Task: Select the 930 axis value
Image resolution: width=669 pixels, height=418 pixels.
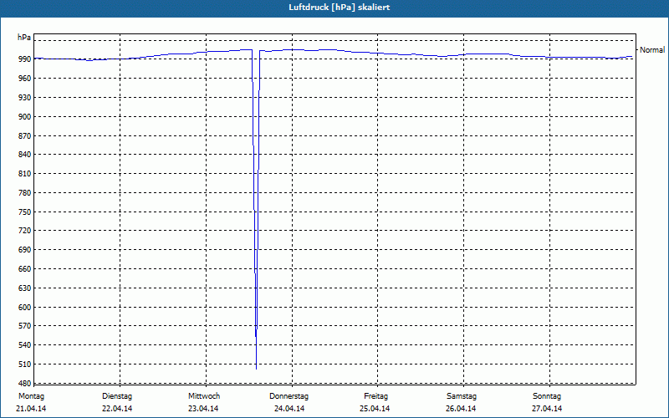Action: click(24, 98)
